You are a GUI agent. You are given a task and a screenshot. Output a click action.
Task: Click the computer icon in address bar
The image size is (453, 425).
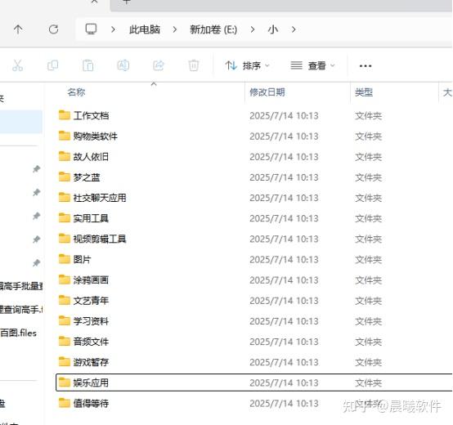coord(91,29)
